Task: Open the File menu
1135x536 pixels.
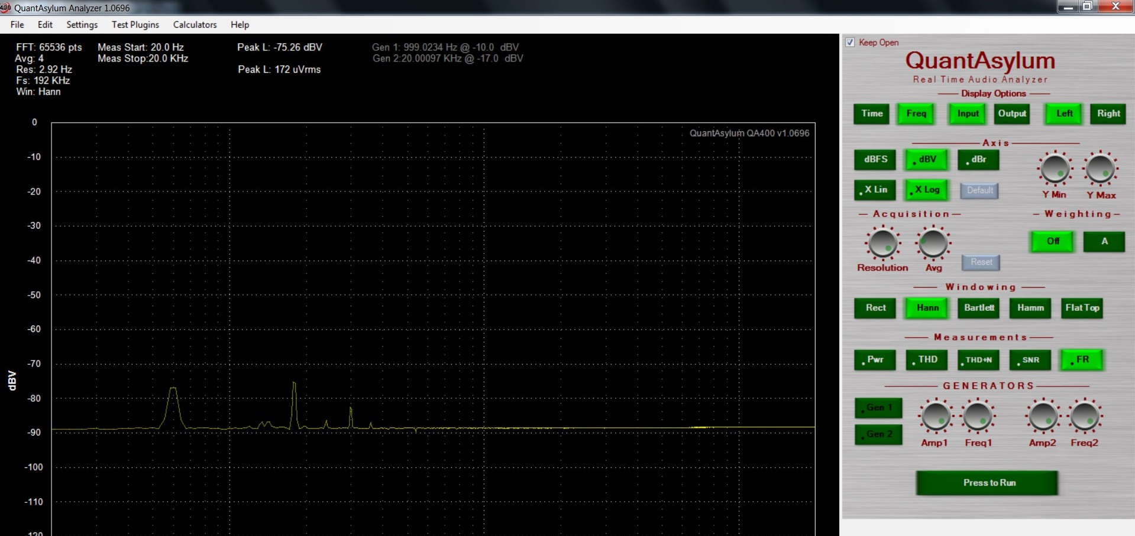Action: tap(17, 24)
